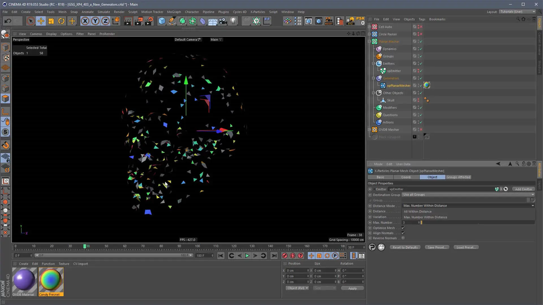Toggle xpEmitter visibility dots
Viewport: 543px width, 305px height.
[x=418, y=71]
